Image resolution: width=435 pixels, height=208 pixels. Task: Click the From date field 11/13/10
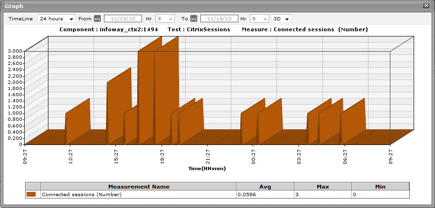point(123,19)
